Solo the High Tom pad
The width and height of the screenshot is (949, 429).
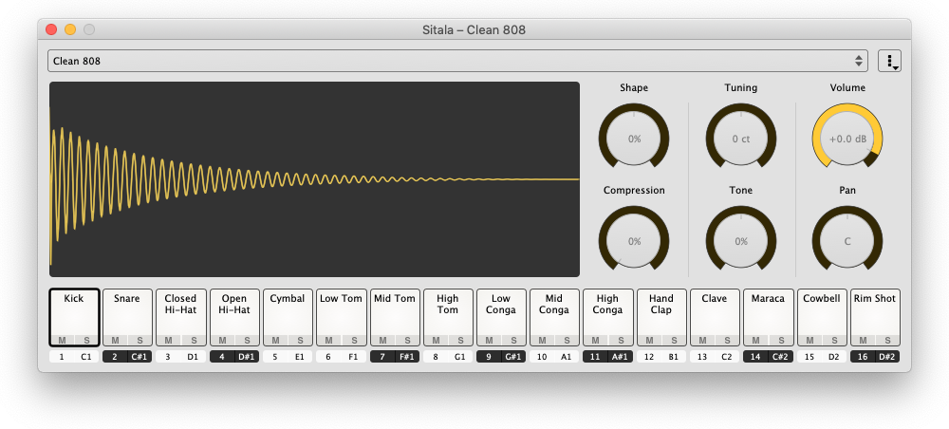tap(460, 340)
